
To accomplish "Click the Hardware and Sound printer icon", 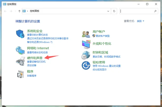I will click(21, 60).
